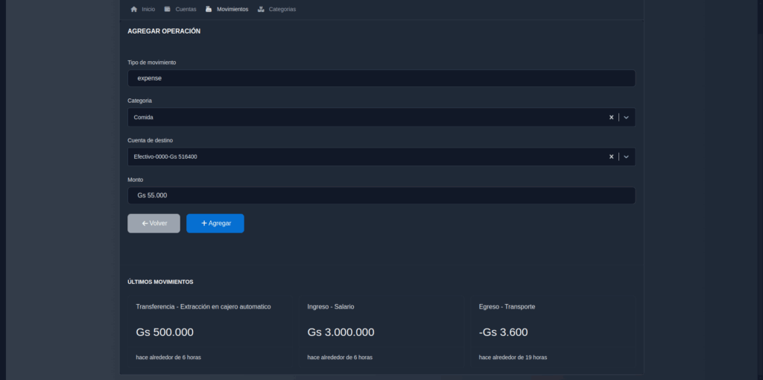Click 'hace alrededor de 19 horas' timestamp
This screenshot has width=763, height=380.
pyautogui.click(x=513, y=358)
